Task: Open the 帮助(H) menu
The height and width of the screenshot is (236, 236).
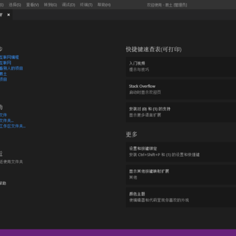Action: pos(104,5)
